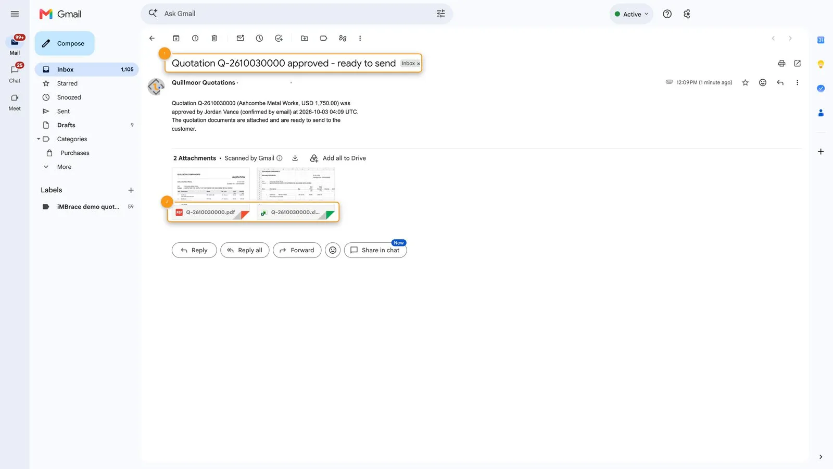
Task: Archive this email conversation
Action: click(x=176, y=38)
